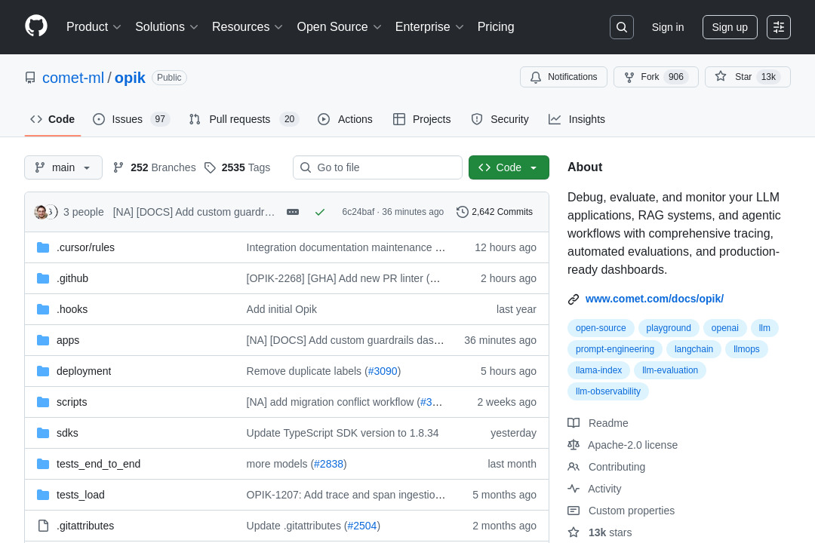This screenshot has width=815, height=543.
Task: Expand the Enterprise menu
Action: (x=429, y=27)
